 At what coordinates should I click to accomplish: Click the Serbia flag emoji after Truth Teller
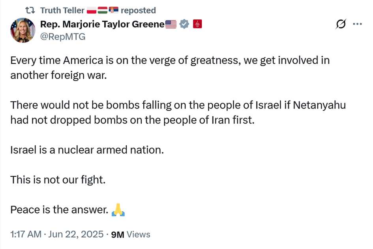click(x=113, y=10)
